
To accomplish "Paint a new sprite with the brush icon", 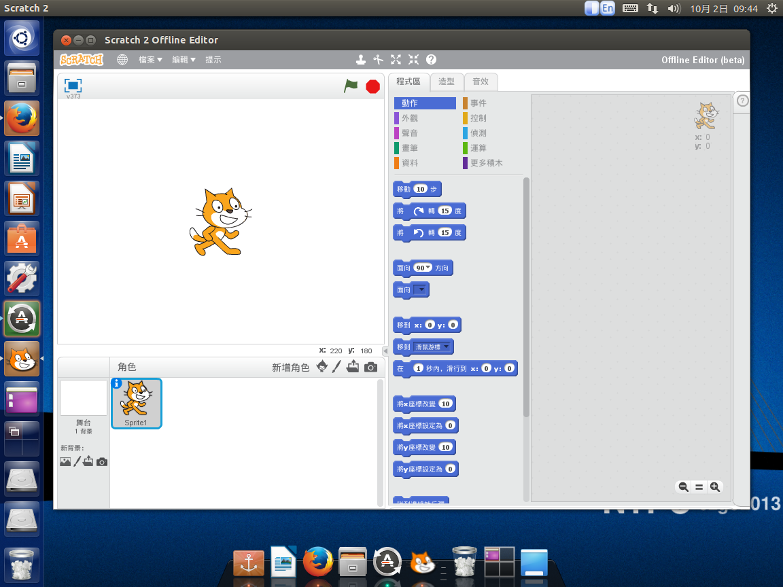I will [x=338, y=366].
